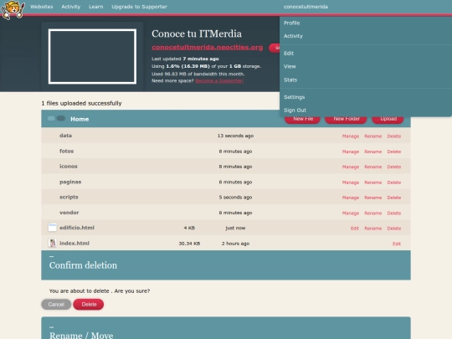Click the New File button
452x339 pixels.
pyautogui.click(x=303, y=119)
